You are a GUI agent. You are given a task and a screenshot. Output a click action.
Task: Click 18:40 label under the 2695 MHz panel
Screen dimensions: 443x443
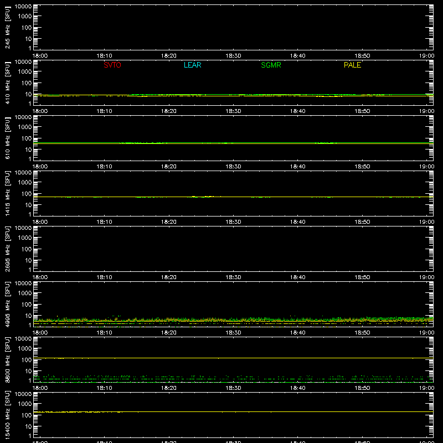click(298, 277)
